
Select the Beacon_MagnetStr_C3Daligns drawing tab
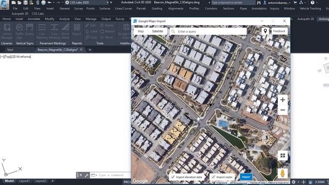(x=58, y=50)
